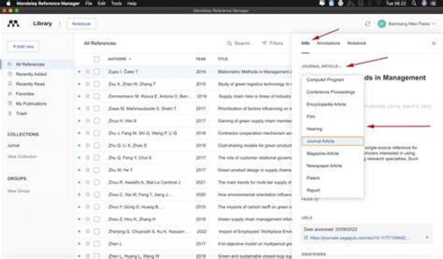Screen dimensions: 443x259
Task: Click New Group in the sidebar
Action: [x=18, y=191]
